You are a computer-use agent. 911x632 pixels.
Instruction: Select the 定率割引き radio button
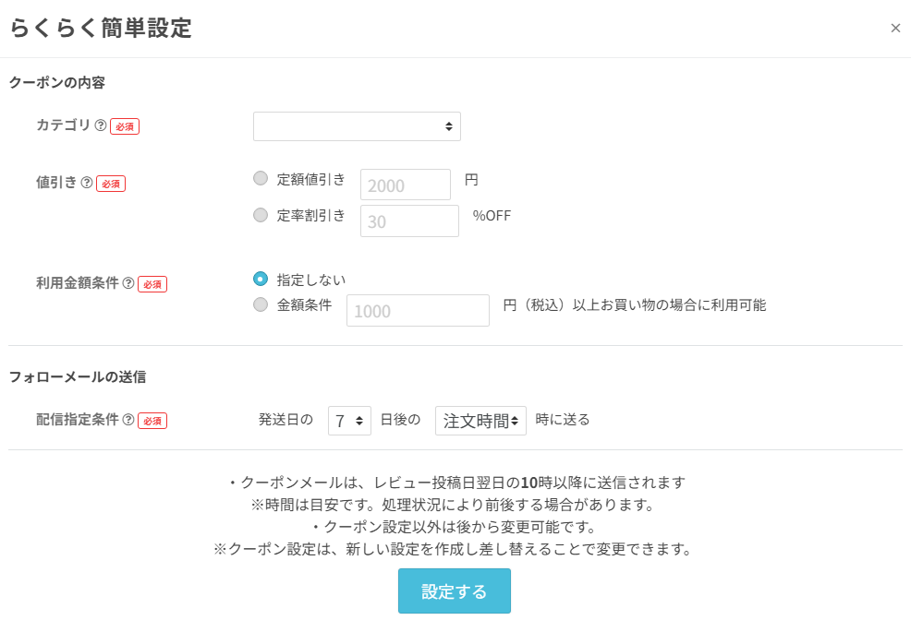tap(261, 215)
